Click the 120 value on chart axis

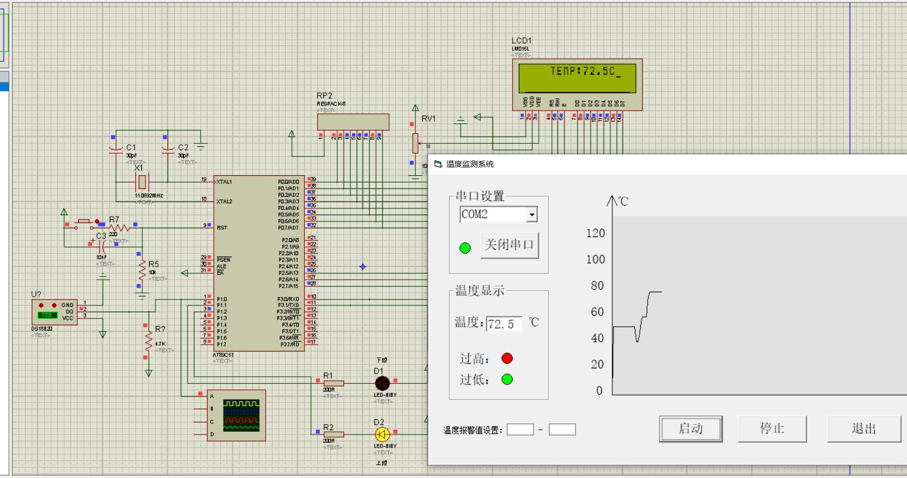pos(596,233)
